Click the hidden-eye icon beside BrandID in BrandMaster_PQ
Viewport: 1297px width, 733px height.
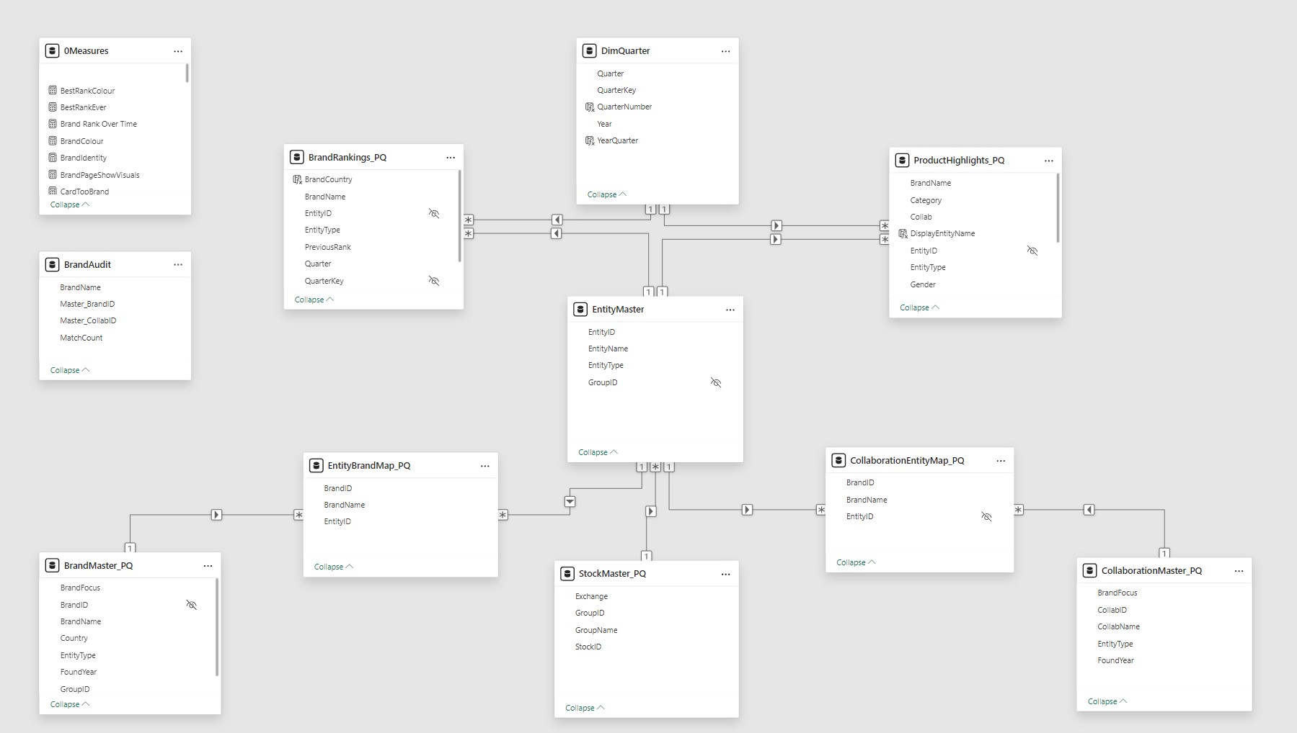tap(192, 605)
